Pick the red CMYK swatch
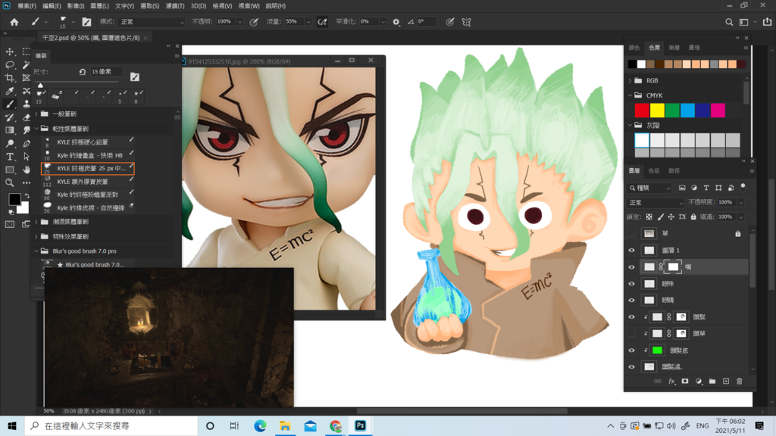 (642, 111)
